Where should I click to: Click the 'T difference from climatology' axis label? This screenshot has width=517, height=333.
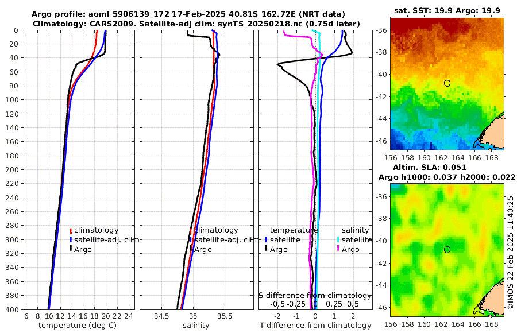[315, 326]
